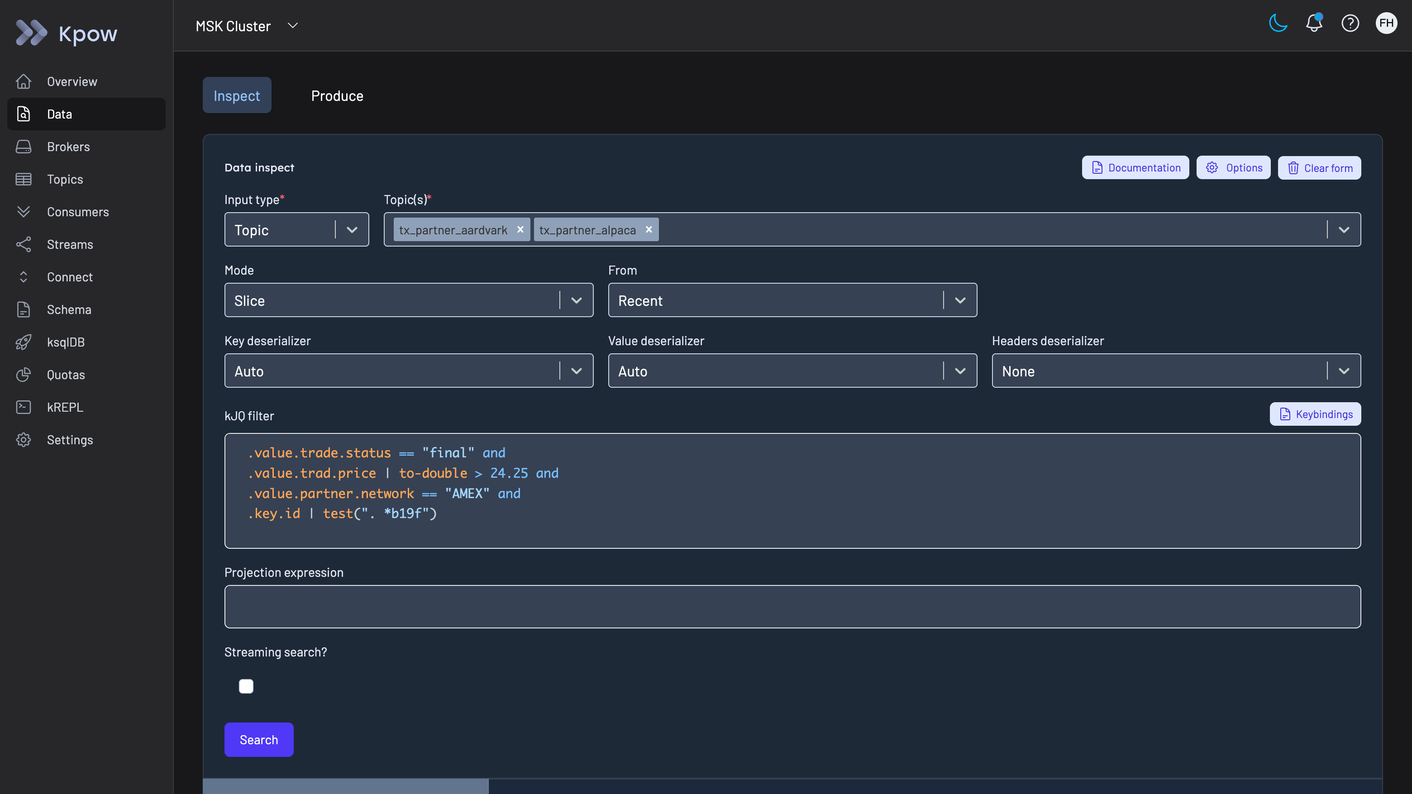1412x794 pixels.
Task: Select Consumers from the sidebar
Action: [x=77, y=212]
